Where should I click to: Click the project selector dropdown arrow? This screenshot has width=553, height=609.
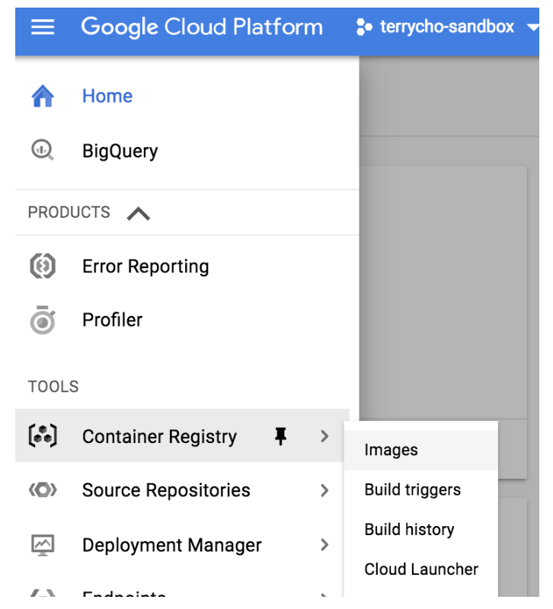(x=532, y=27)
